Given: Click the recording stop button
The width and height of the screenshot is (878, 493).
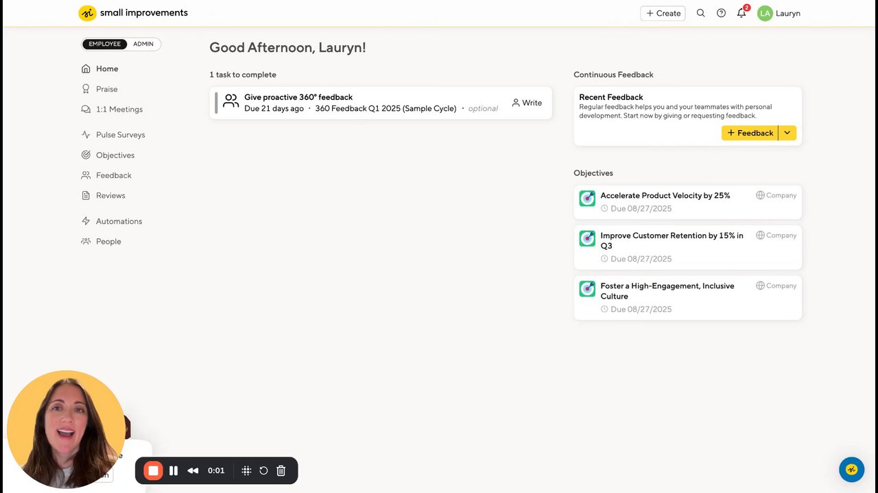Looking at the screenshot, I should click(153, 470).
